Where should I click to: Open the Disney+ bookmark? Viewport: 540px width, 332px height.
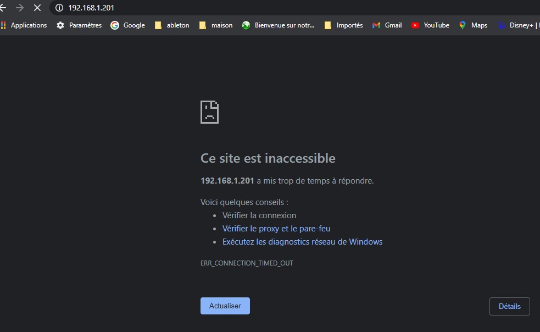516,25
